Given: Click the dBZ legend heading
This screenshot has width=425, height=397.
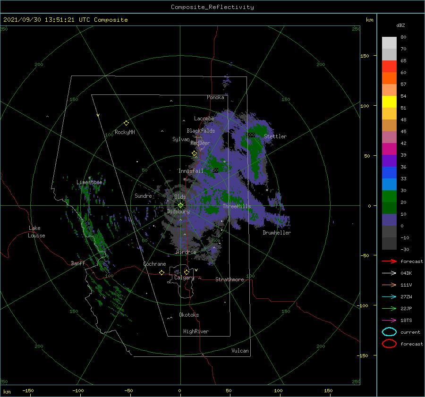Looking at the screenshot, I should 400,25.
